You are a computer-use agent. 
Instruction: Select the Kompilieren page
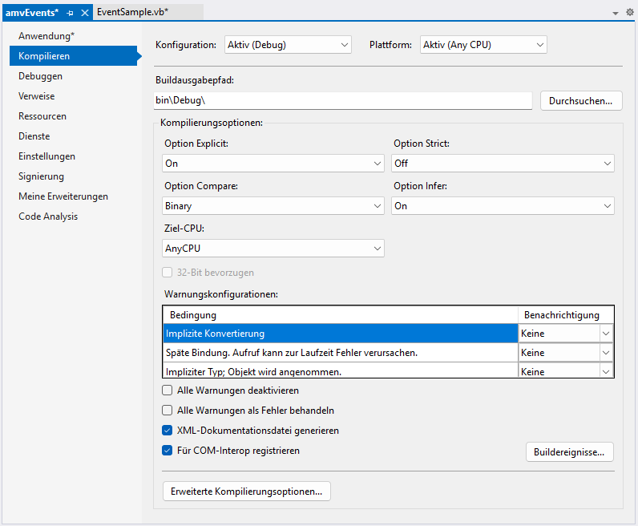(x=74, y=56)
